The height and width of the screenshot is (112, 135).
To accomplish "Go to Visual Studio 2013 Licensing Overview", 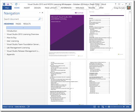I will point(23,34).
